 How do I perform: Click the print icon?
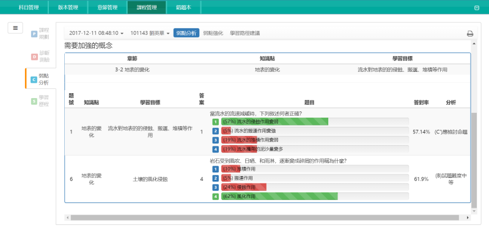pos(470,34)
